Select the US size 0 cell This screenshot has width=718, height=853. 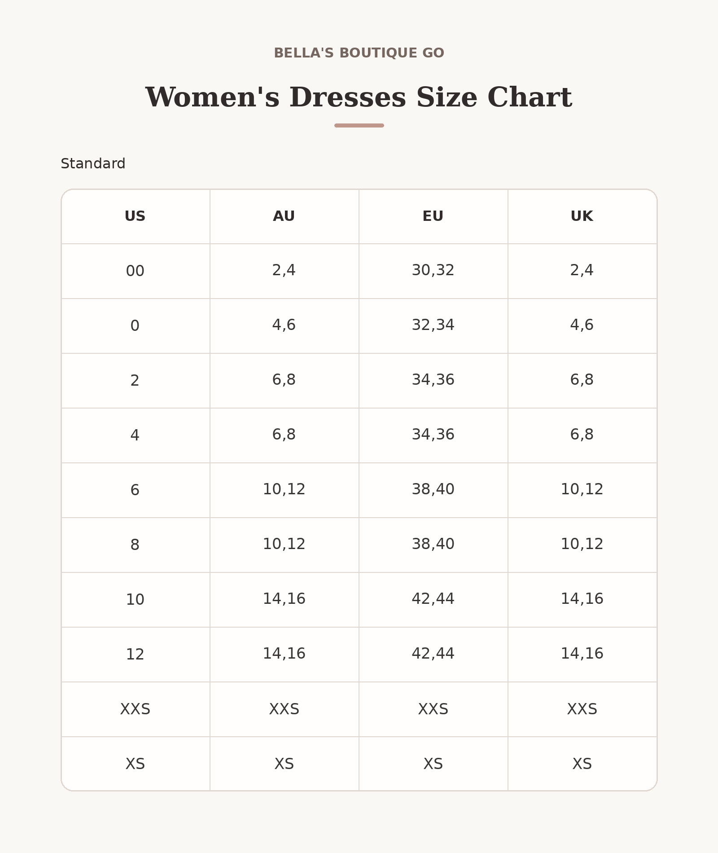click(135, 326)
